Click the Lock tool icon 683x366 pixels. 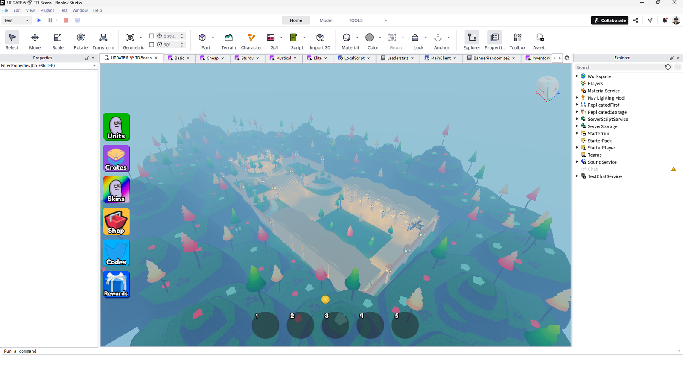point(415,38)
